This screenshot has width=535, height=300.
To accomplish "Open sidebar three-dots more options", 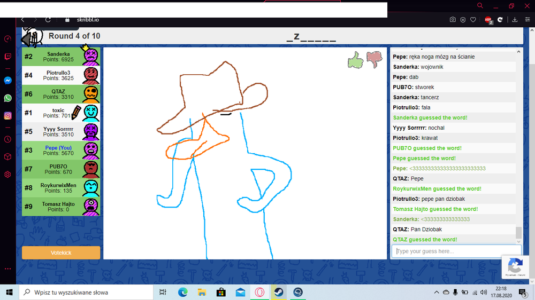I will [x=7, y=269].
